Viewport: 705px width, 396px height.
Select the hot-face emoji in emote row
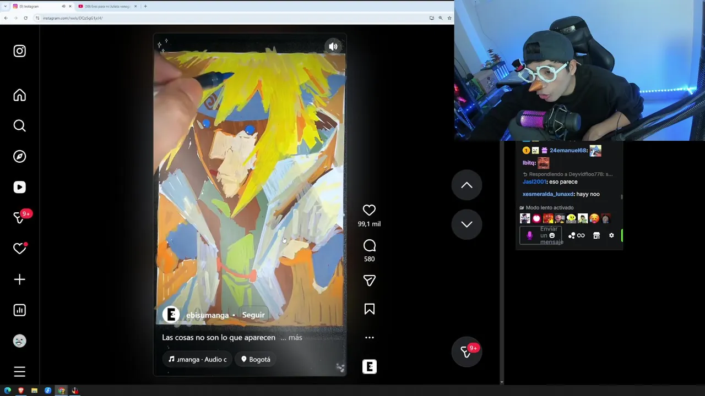(x=594, y=218)
